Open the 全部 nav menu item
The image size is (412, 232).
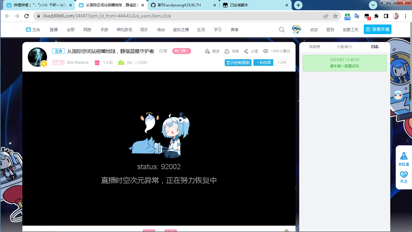tap(71, 30)
